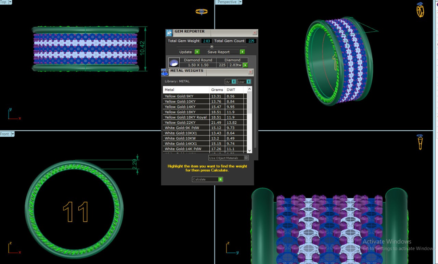Image resolution: width=438 pixels, height=264 pixels.
Task: Click the ring icon in Top viewport corner
Action: (x=202, y=12)
